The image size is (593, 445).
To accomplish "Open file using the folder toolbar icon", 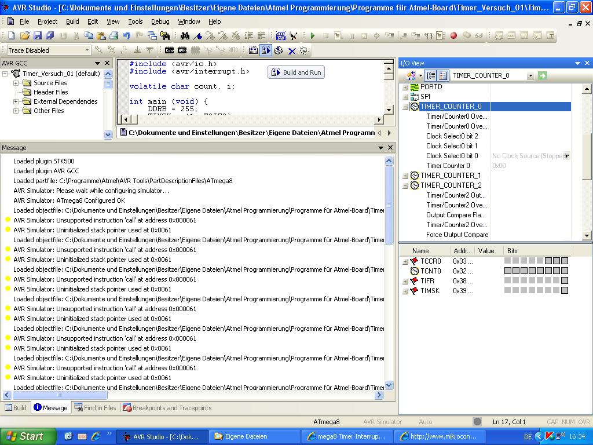I will point(24,35).
